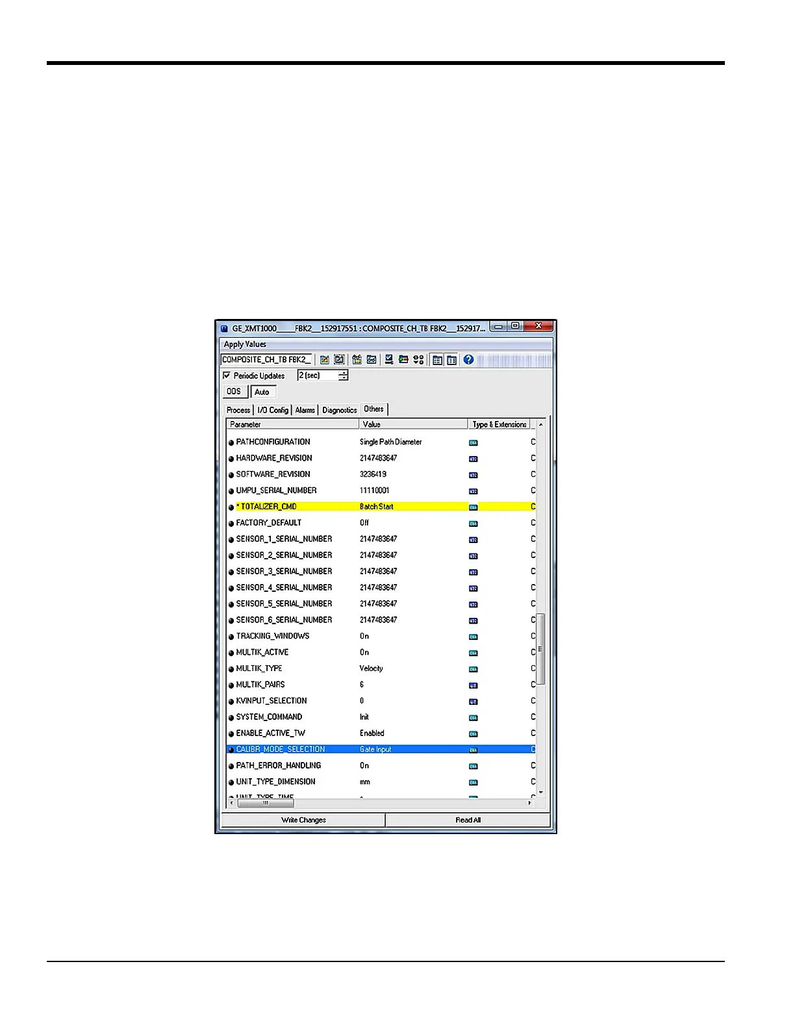Click the second edit icon with dashed border

click(339, 359)
